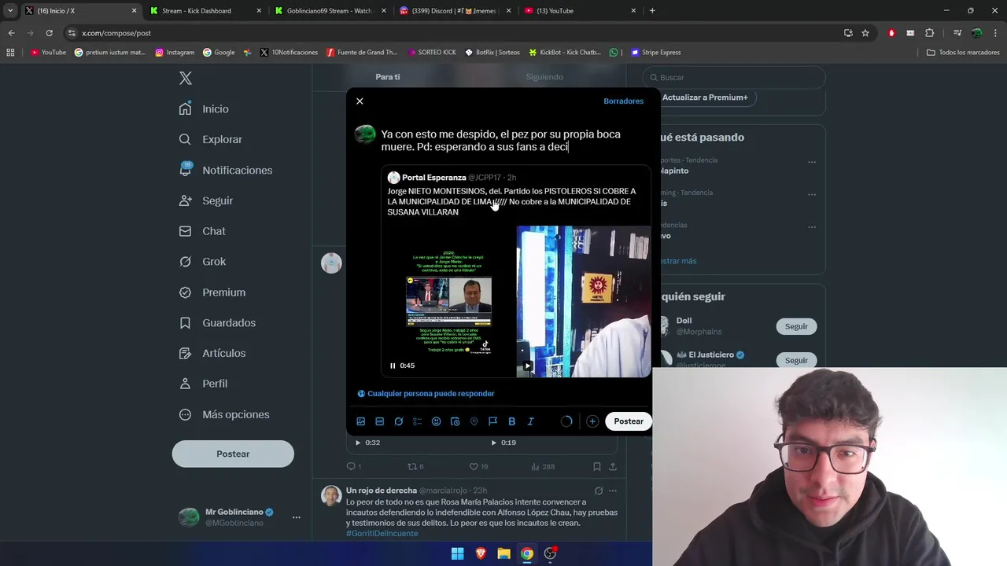Bookmark this page with star icon
Image resolution: width=1007 pixels, height=566 pixels.
pos(865,33)
